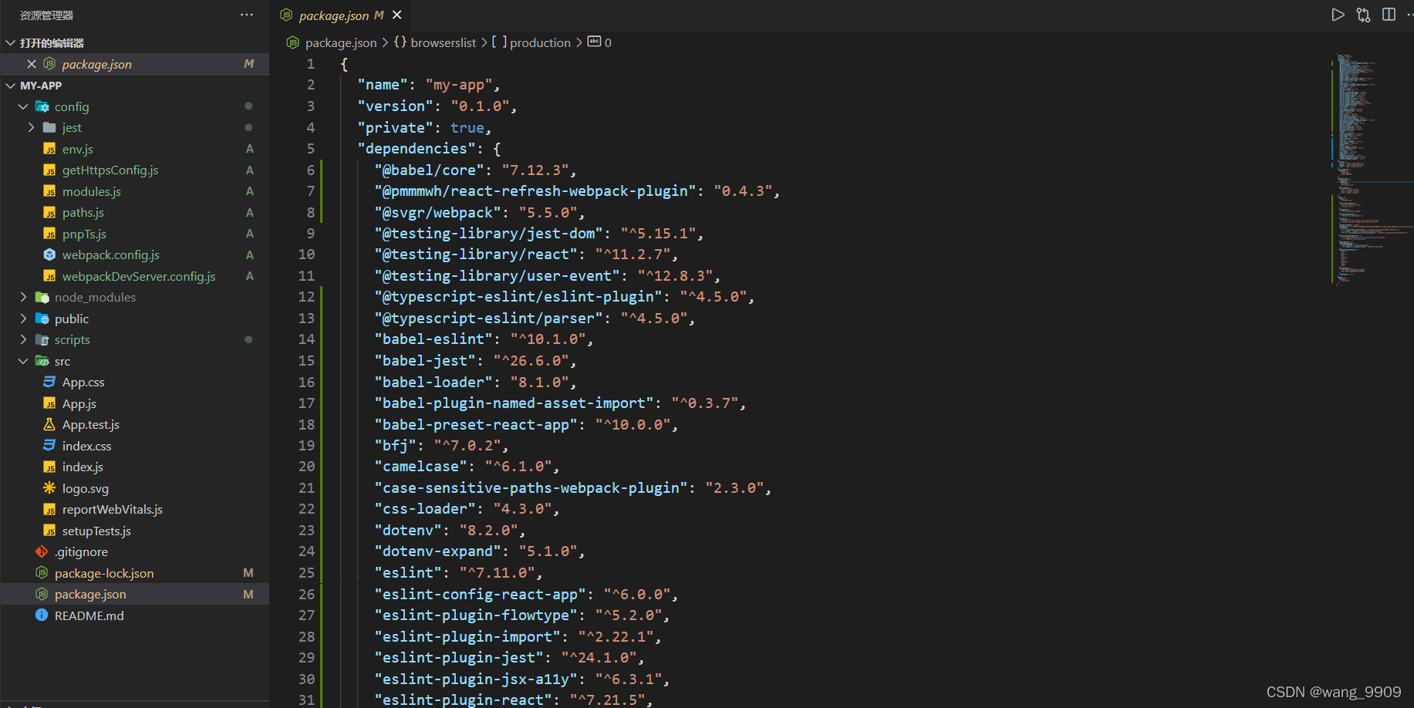Click the "css-loader" dependency entry
1414x708 pixels.
(x=467, y=508)
